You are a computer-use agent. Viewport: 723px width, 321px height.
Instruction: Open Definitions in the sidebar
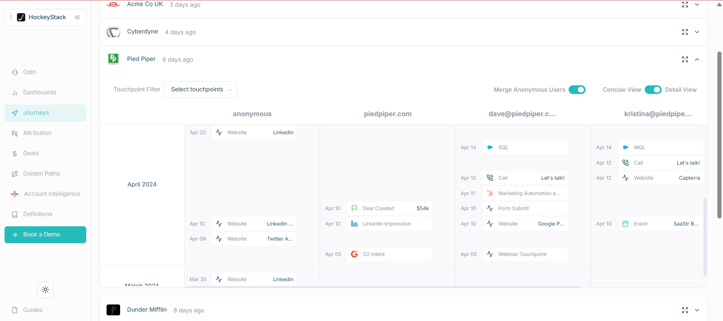45,214
